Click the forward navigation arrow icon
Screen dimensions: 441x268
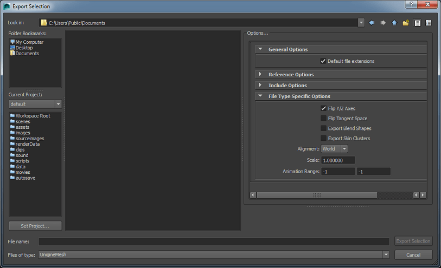tap(383, 23)
